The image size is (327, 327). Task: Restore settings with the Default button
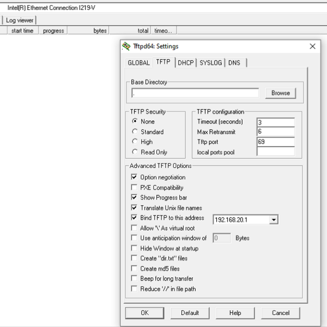[190, 313]
